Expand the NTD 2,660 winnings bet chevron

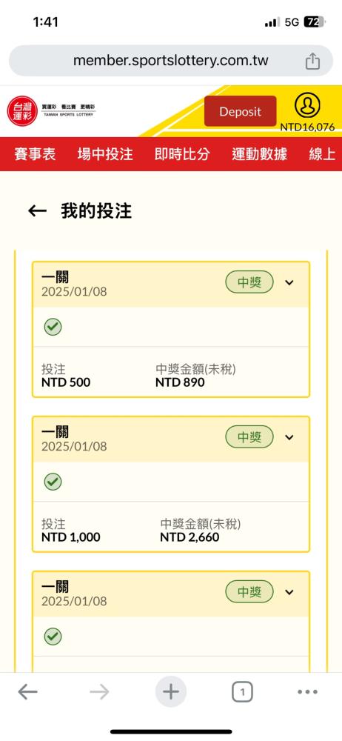coord(289,437)
